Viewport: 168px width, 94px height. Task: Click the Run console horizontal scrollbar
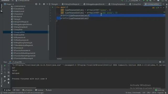[24, 88]
